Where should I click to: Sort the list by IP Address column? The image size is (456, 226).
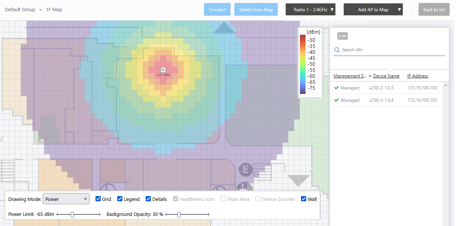(x=417, y=76)
